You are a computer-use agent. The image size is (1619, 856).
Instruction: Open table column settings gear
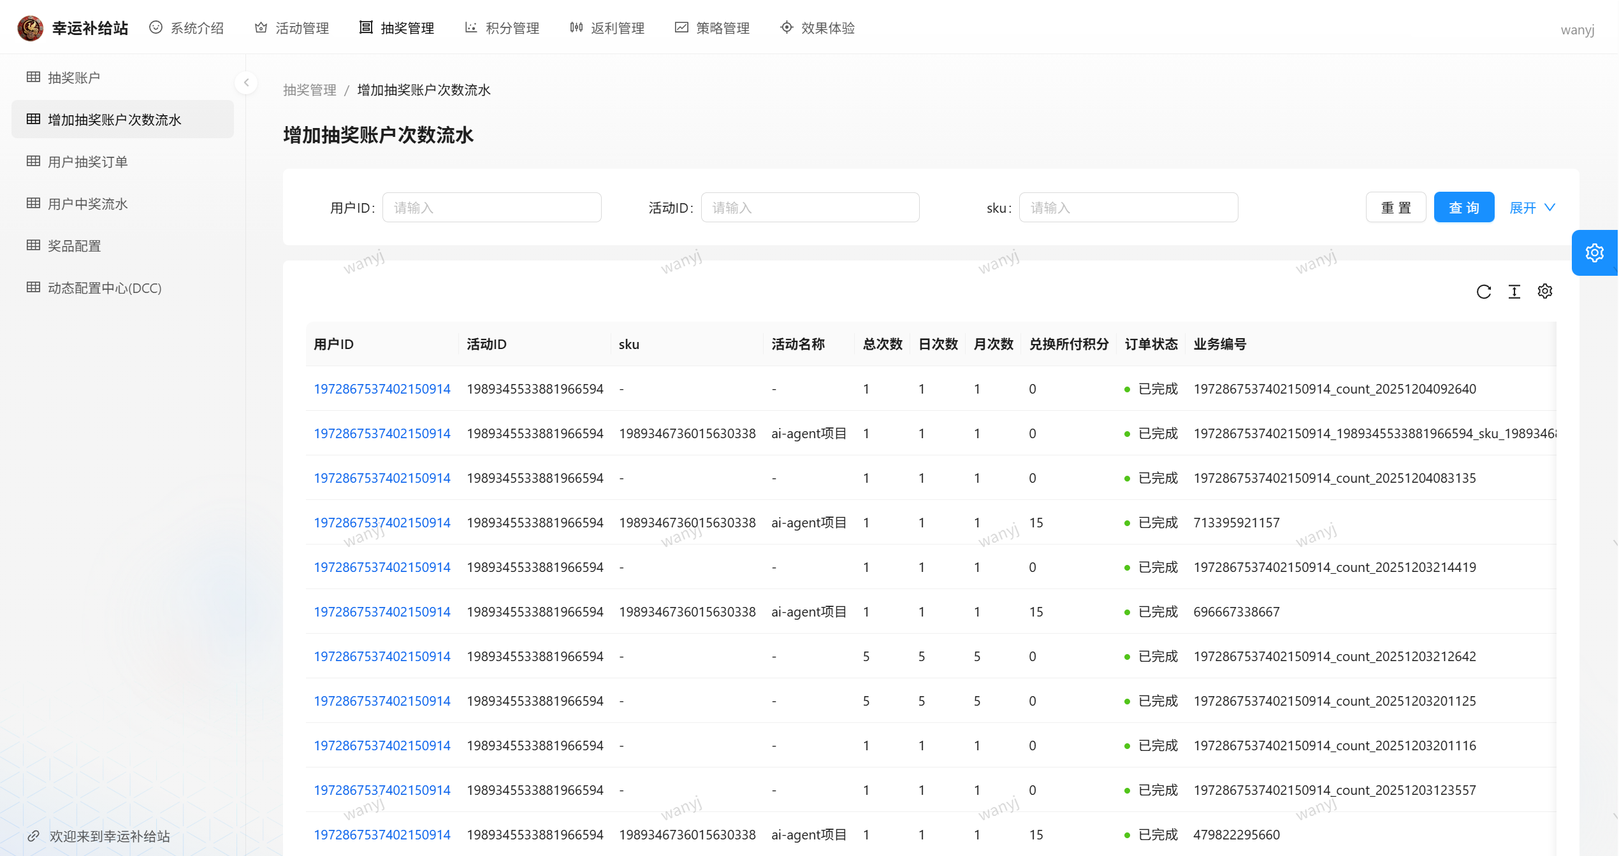1544,292
